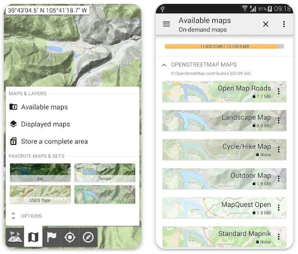The width and height of the screenshot is (298, 254).
Task: Select the USGS Topo favorite map thumbnail
Action: (x=40, y=194)
